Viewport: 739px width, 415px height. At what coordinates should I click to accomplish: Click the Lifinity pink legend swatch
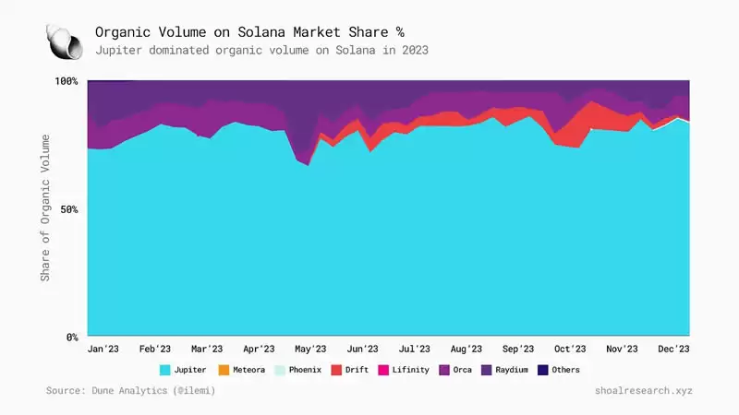pos(383,370)
